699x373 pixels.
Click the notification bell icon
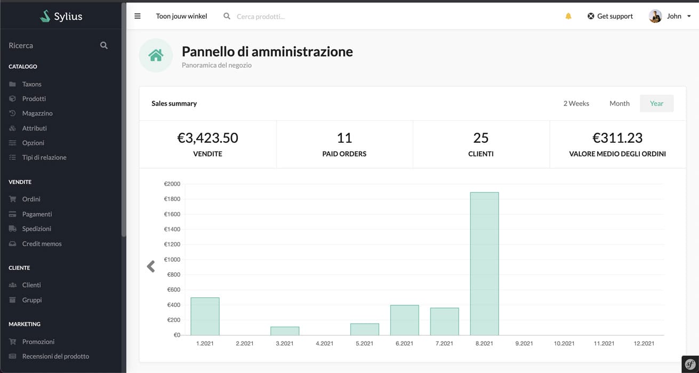pyautogui.click(x=568, y=16)
